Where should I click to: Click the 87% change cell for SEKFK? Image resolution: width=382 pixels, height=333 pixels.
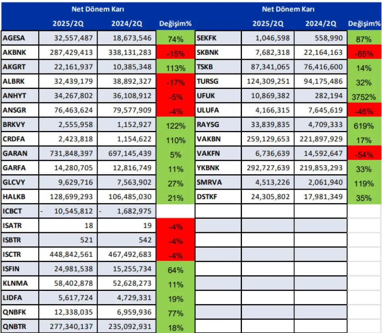tap(364, 38)
